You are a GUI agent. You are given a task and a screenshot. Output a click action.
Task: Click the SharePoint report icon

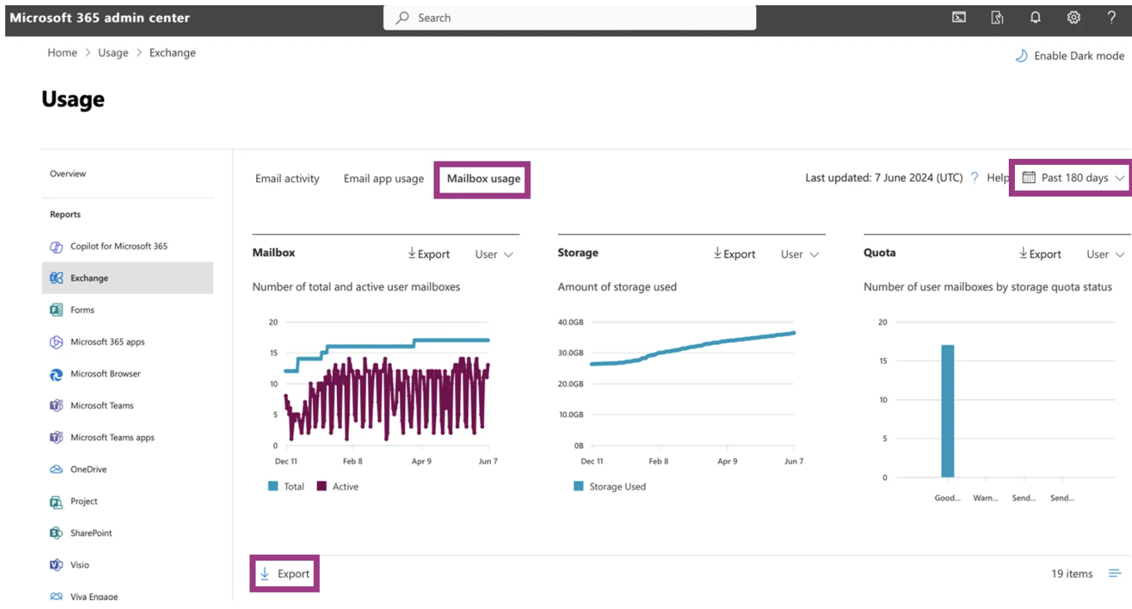pyautogui.click(x=56, y=533)
